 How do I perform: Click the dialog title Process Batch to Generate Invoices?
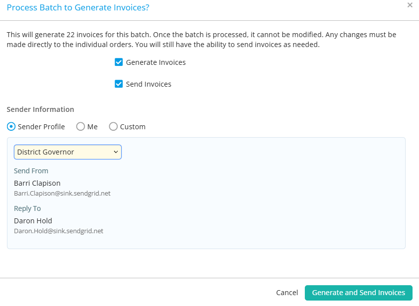click(78, 7)
